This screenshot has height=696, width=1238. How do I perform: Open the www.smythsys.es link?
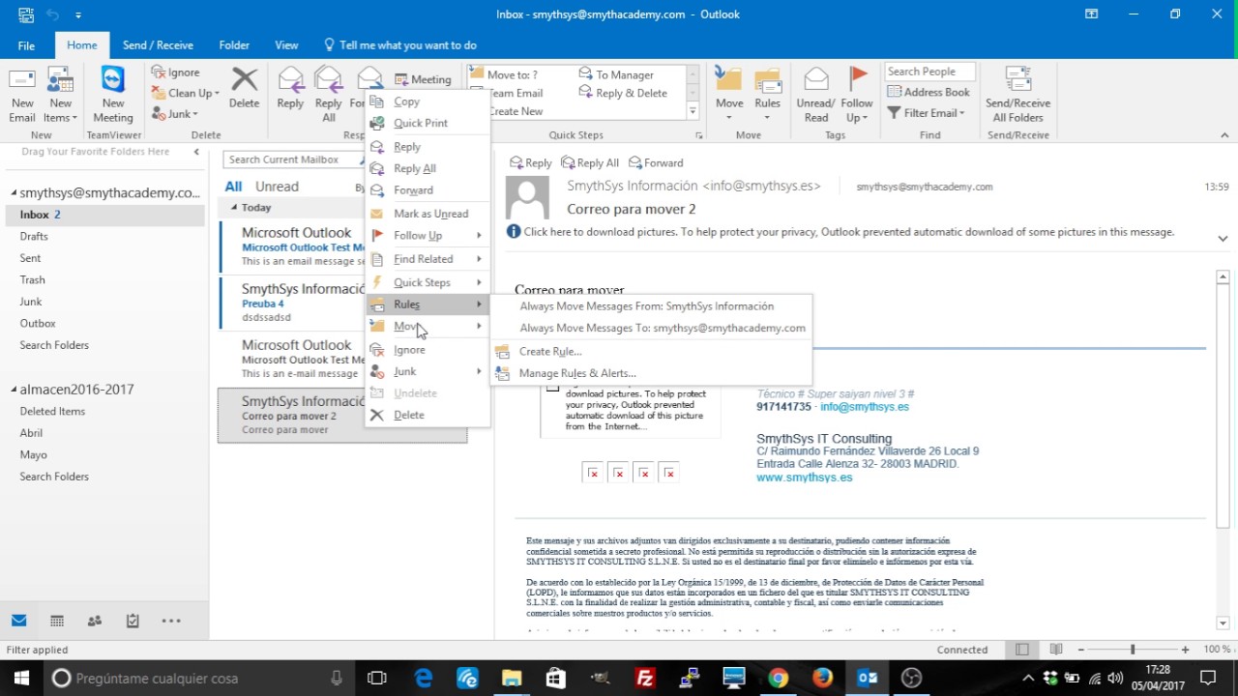tap(804, 478)
